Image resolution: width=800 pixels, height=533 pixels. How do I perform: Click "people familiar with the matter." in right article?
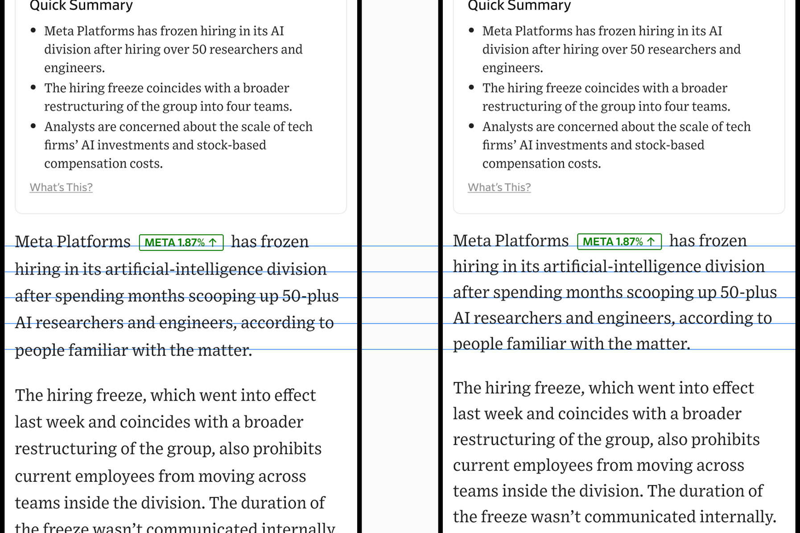point(571,344)
